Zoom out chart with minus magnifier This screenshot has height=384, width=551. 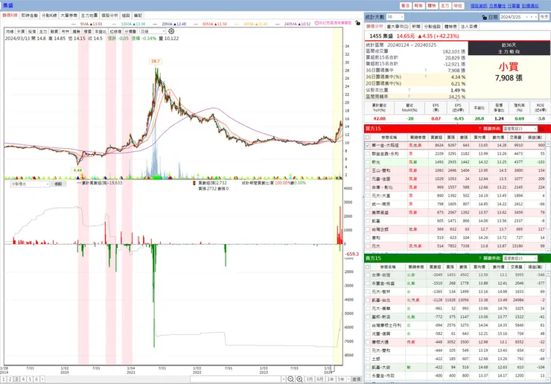tap(290, 379)
